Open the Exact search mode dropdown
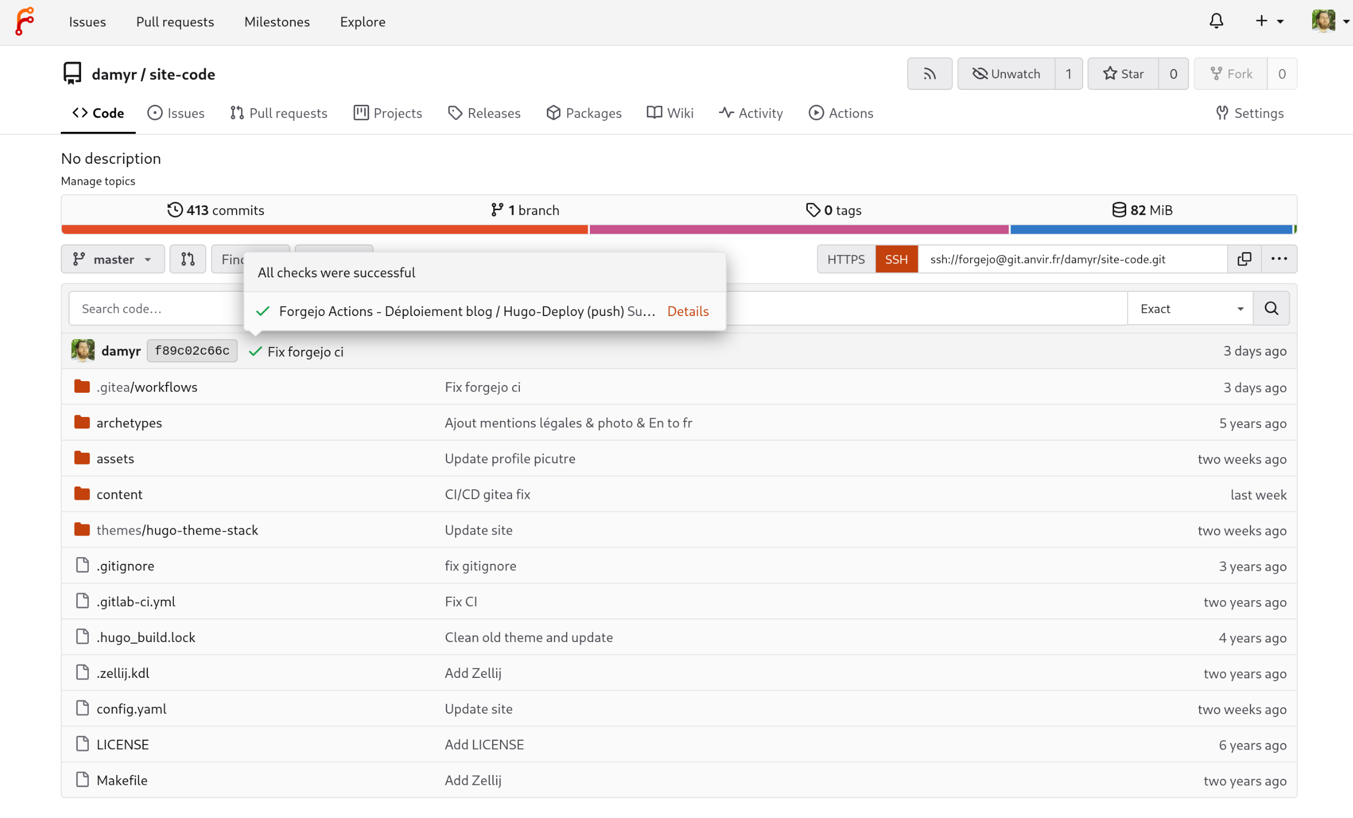 click(x=1190, y=309)
